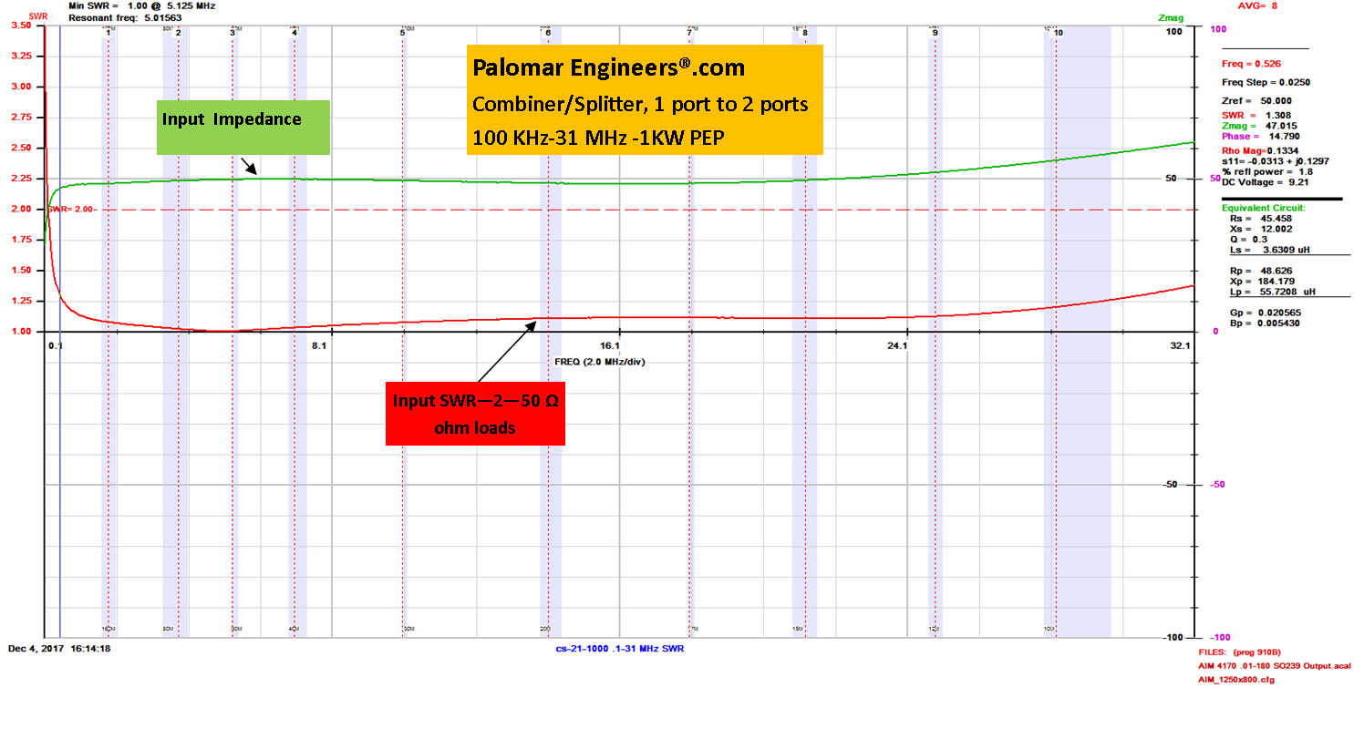Click the "SWR 1.308" data line
Screen dimensions: 1354x729
(x=1255, y=115)
